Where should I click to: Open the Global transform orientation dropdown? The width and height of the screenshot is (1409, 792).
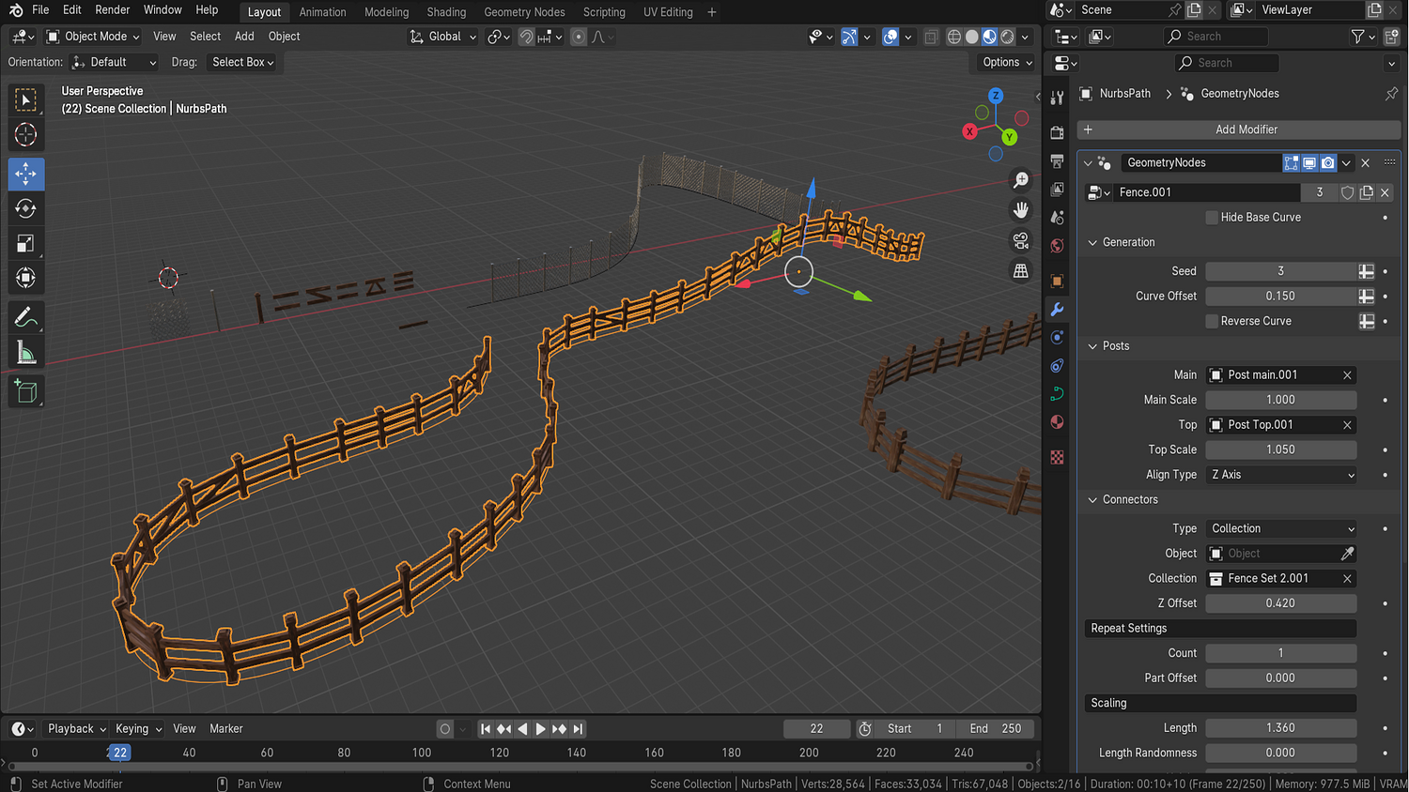point(443,37)
